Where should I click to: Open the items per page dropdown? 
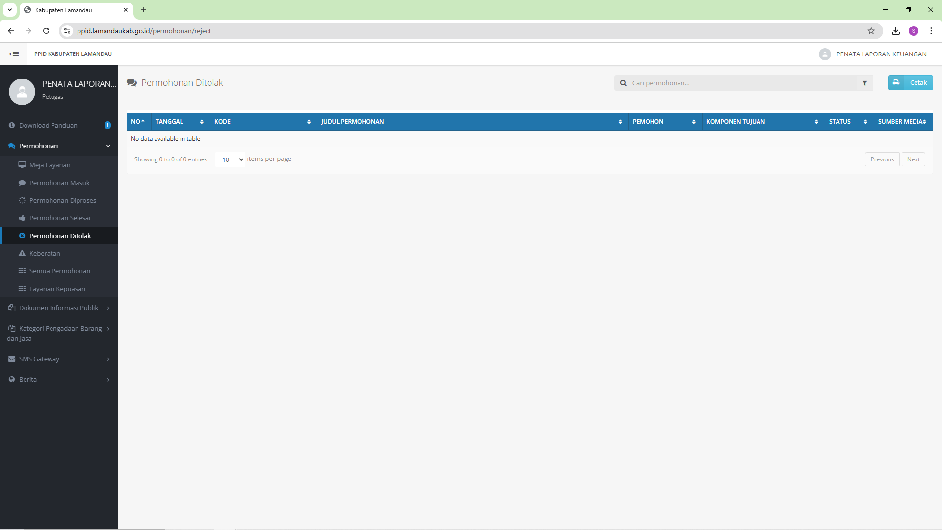coord(231,159)
